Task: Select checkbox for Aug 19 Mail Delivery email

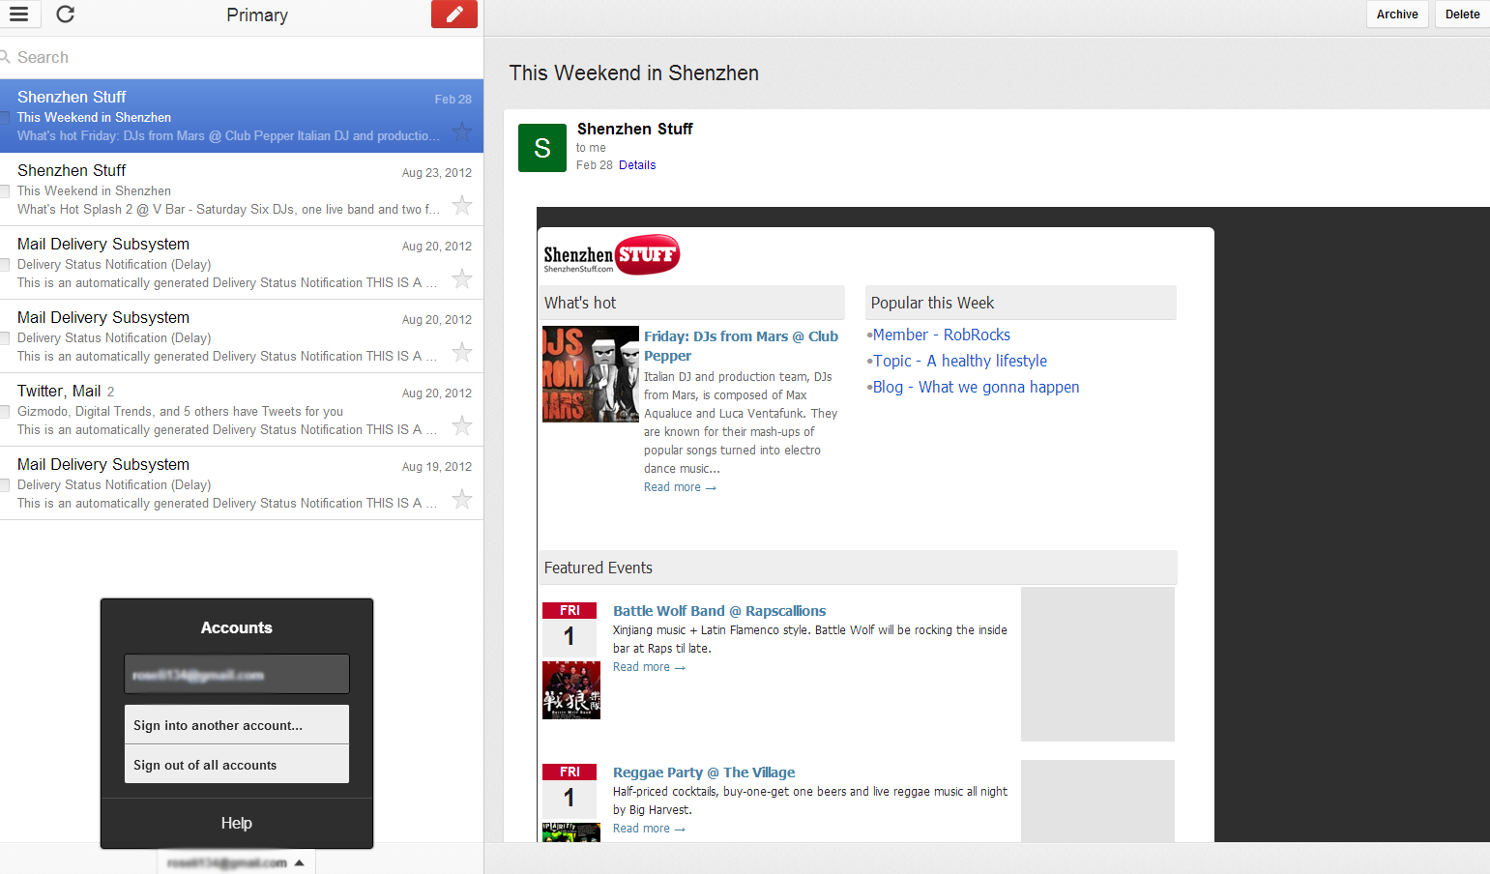Action: 5,484
